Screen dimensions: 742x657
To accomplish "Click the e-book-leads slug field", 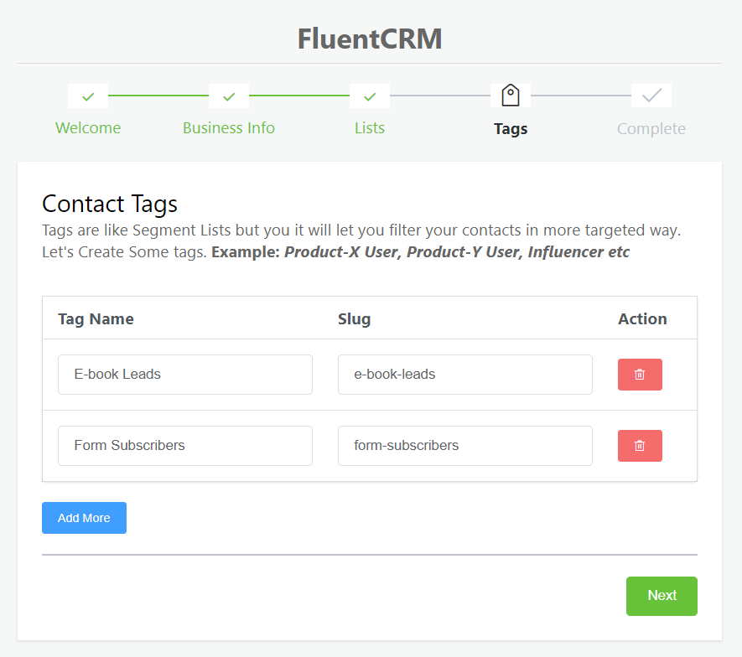I will tap(464, 374).
